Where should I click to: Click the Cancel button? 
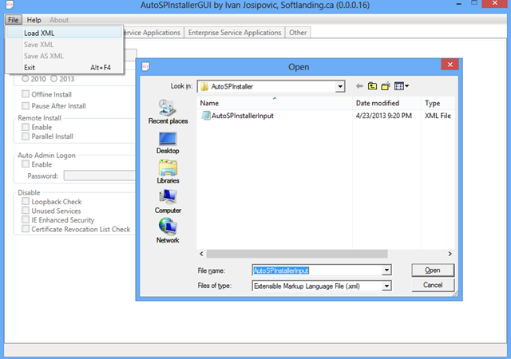pos(433,285)
